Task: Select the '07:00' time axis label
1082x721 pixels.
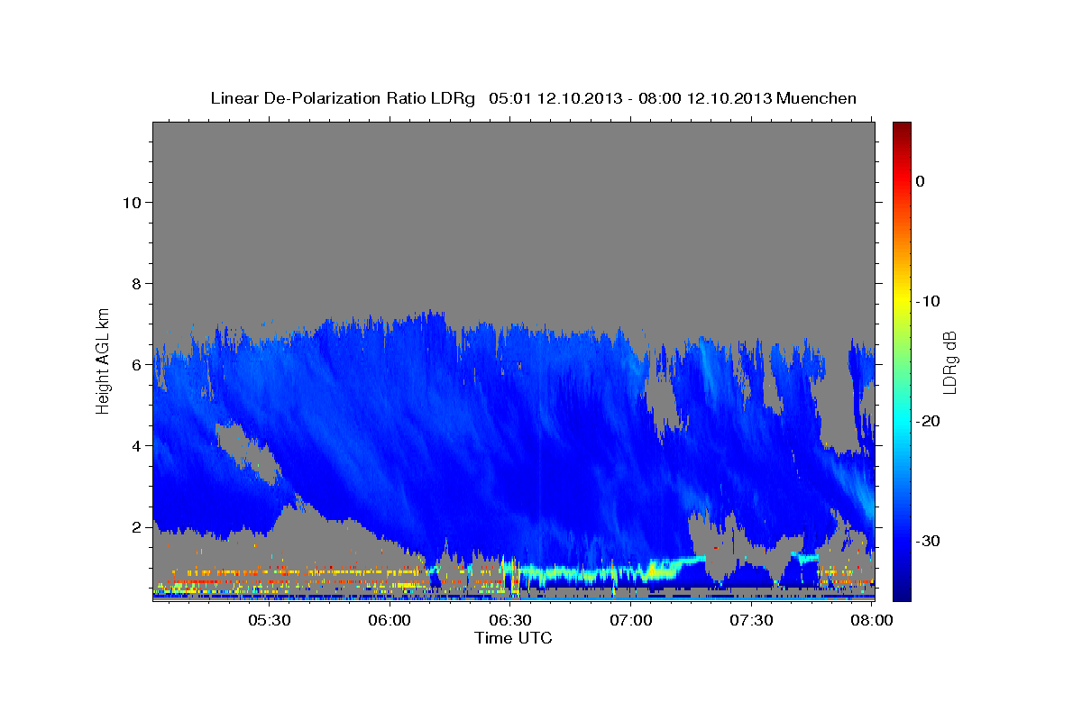Action: 631,620
